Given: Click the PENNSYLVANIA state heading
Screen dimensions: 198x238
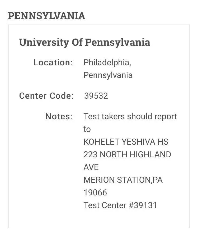Looking at the screenshot, I should (x=46, y=16).
